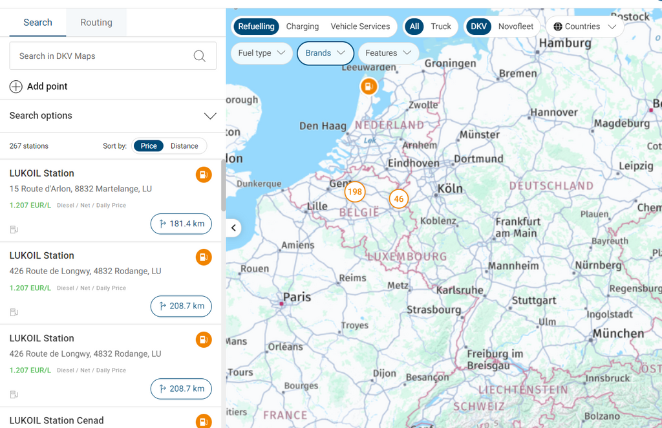
Task: Click 1.207 EUR/L price for Martelange station
Action: click(x=30, y=206)
